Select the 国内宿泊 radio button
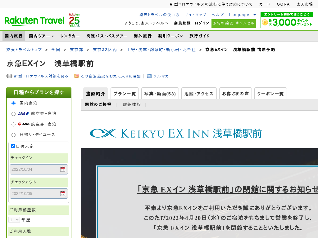Screen dimensions: 318x238 [x=14, y=104]
